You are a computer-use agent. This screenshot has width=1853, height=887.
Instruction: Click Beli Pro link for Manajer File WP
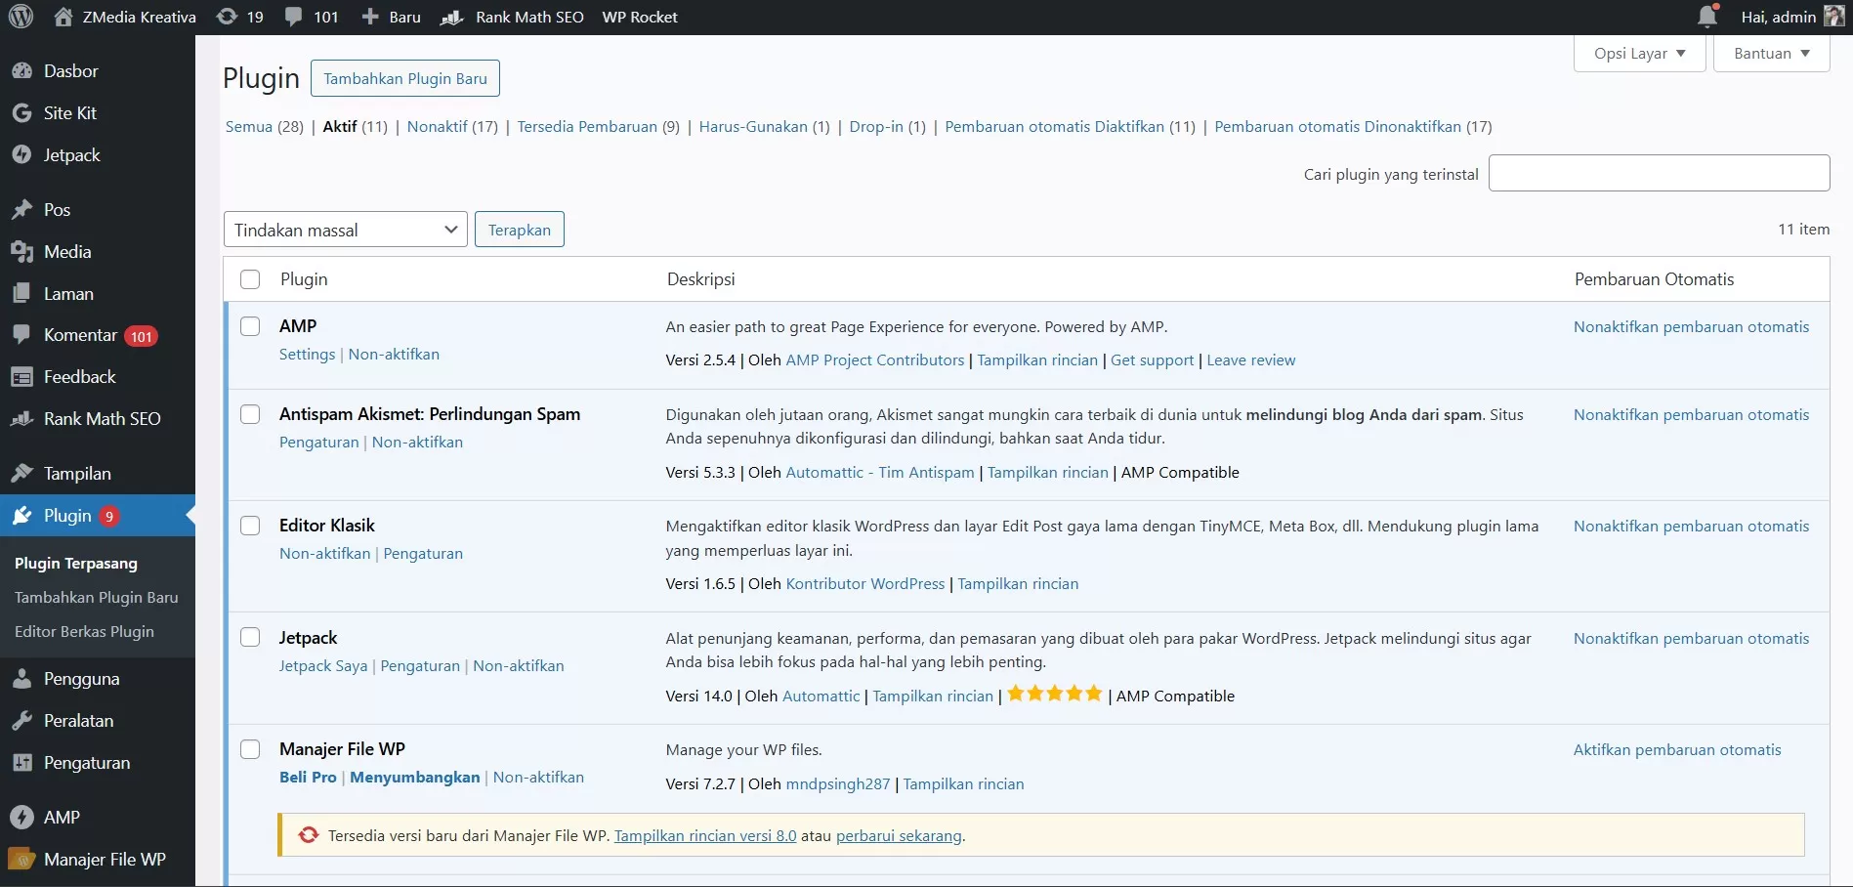(308, 778)
